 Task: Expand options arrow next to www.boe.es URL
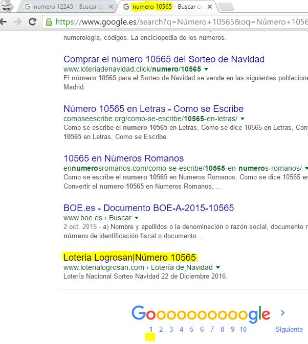(137, 218)
